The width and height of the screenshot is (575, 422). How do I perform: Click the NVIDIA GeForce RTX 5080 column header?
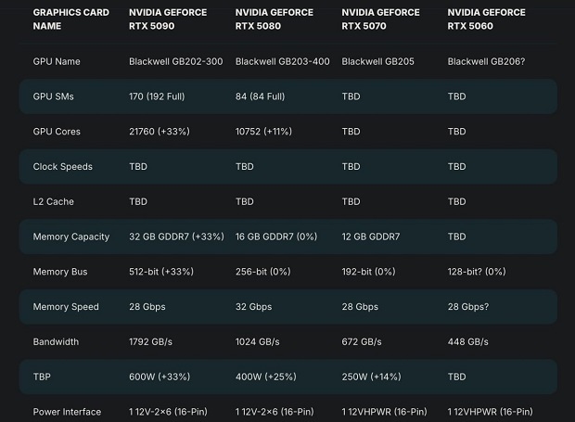(275, 19)
